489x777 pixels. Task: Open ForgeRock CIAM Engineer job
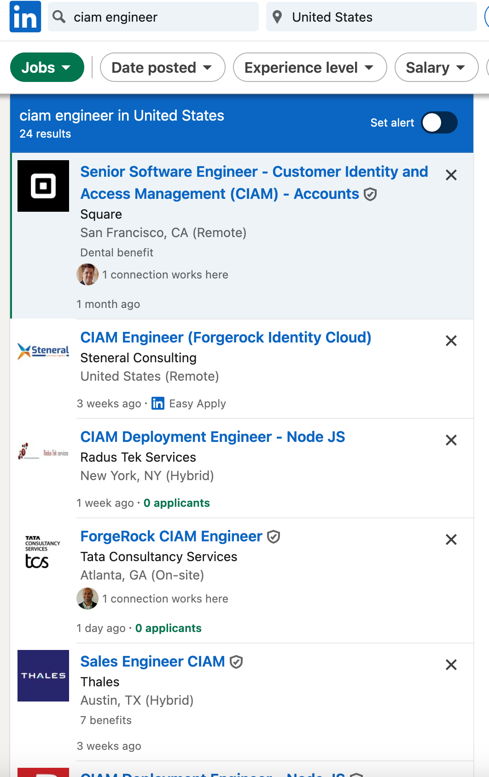click(x=171, y=536)
